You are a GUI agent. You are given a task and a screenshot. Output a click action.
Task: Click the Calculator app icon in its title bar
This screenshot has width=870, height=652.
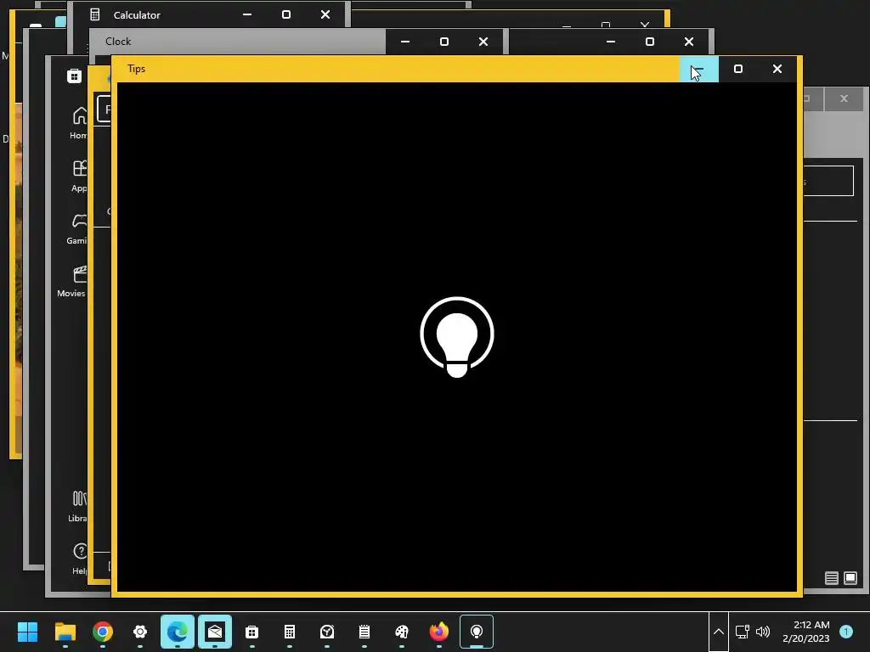click(x=95, y=15)
